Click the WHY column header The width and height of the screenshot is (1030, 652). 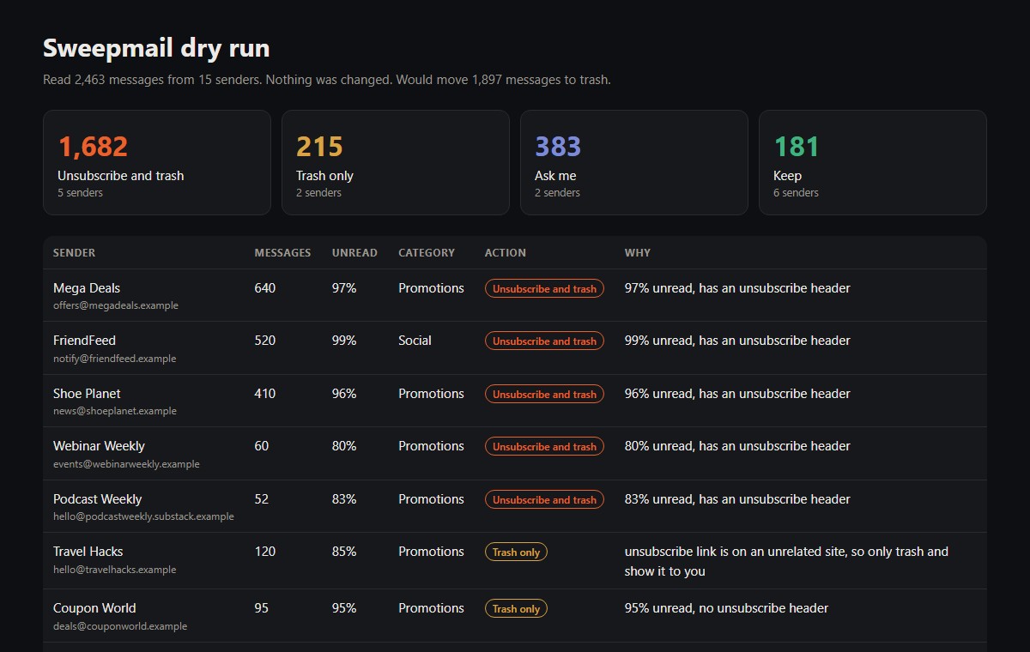point(638,253)
